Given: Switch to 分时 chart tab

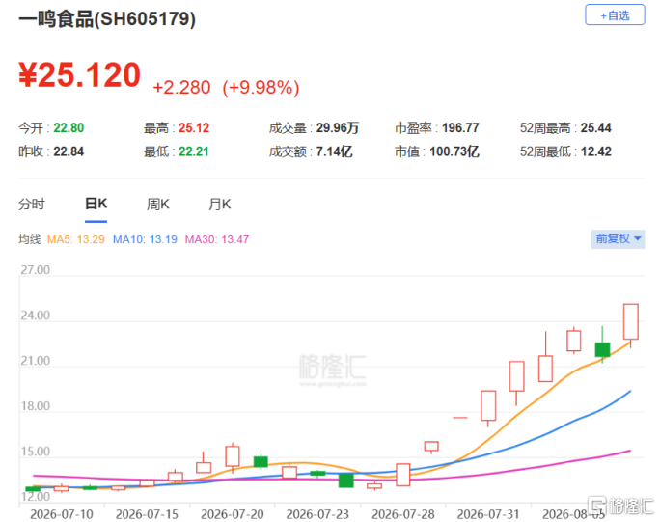Looking at the screenshot, I should (32, 205).
